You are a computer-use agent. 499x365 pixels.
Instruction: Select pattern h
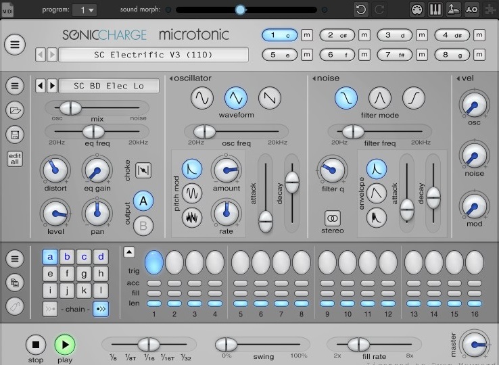tap(101, 274)
